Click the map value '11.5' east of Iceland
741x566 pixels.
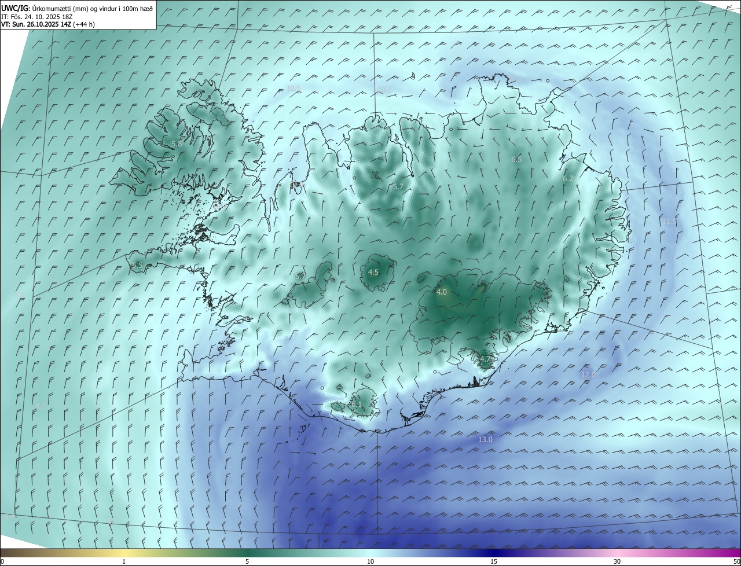tap(670, 222)
